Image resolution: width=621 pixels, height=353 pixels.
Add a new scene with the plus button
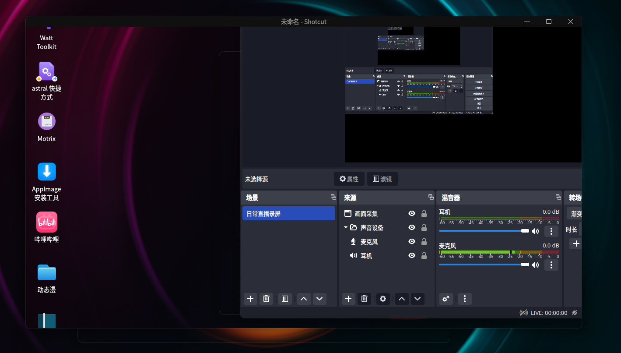(x=250, y=299)
